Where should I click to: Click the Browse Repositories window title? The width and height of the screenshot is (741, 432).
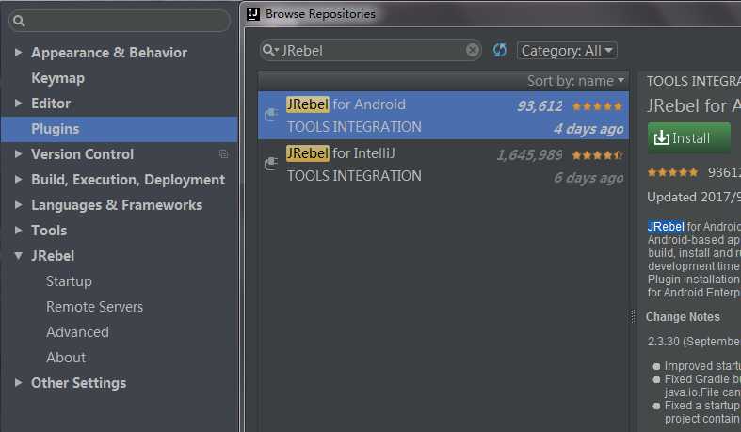pyautogui.click(x=320, y=14)
